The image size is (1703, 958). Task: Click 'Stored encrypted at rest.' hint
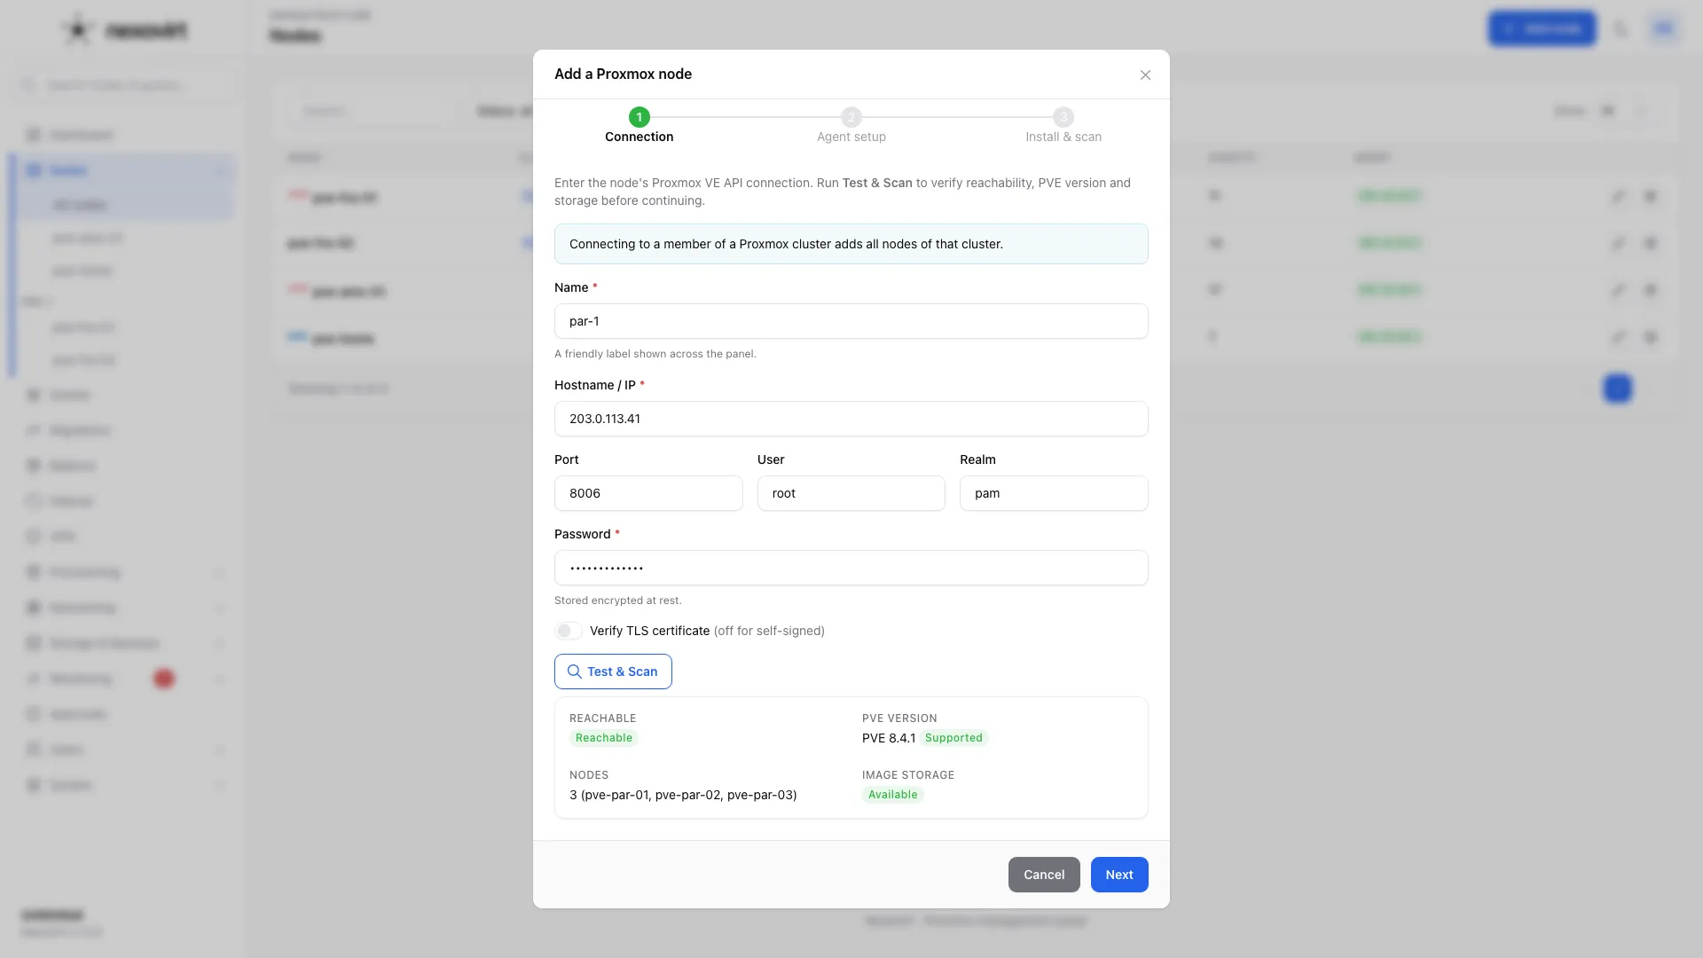point(618,601)
